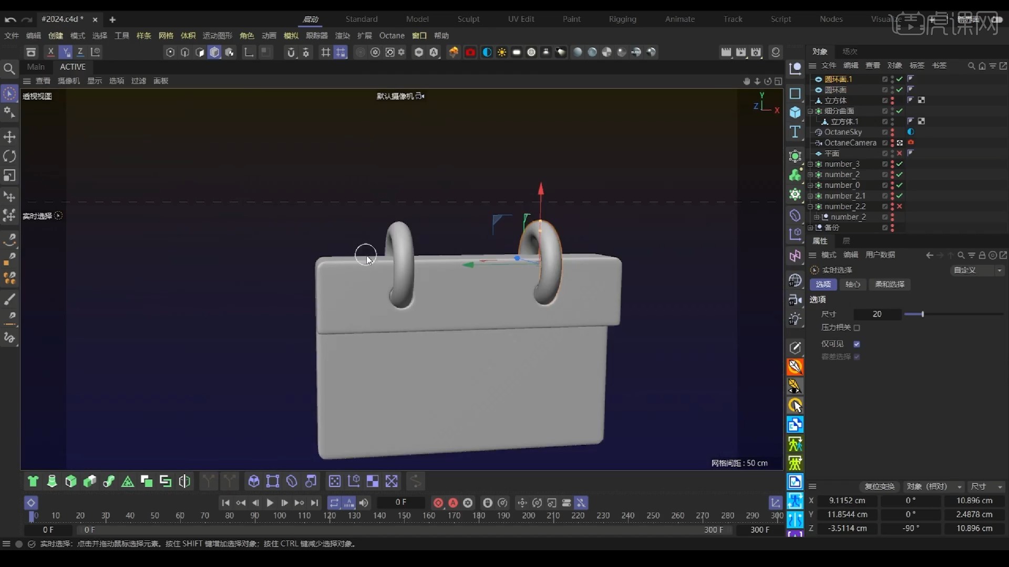Switch to the 柔和选择 tab
1009x567 pixels.
(x=889, y=285)
